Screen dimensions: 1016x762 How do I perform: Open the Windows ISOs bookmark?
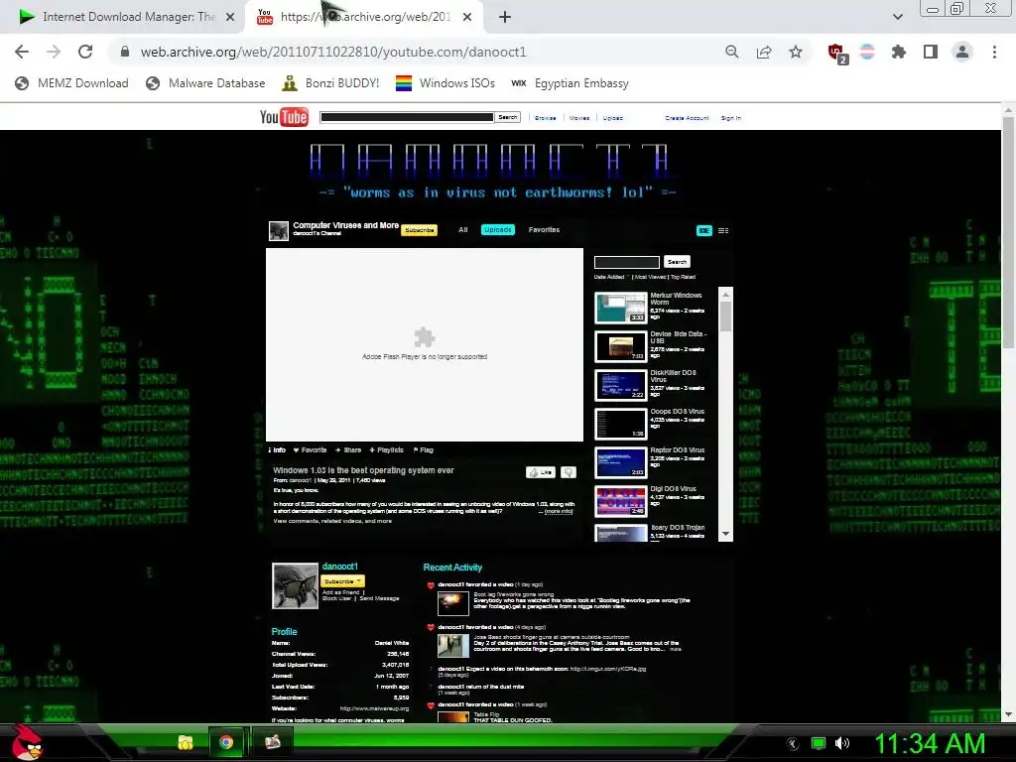click(445, 83)
